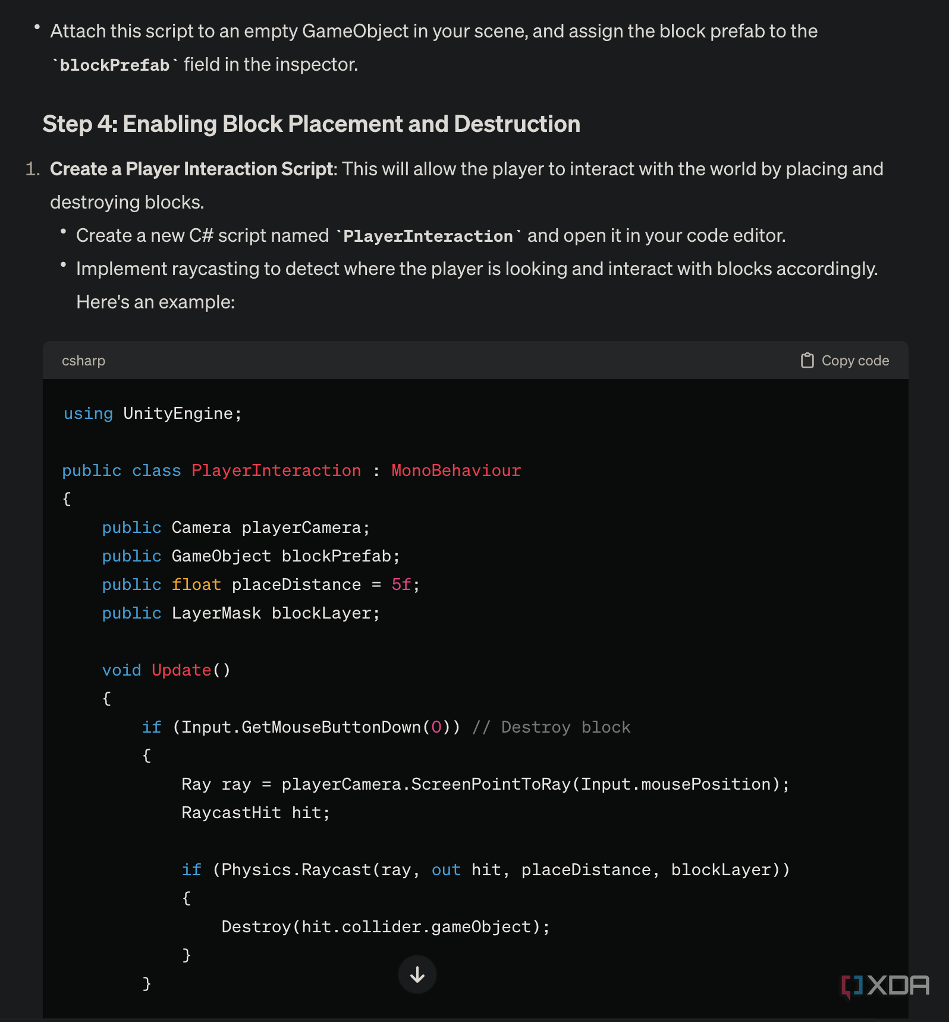Click the Destroy(hit.collider.gameObject) code line

[x=385, y=927]
